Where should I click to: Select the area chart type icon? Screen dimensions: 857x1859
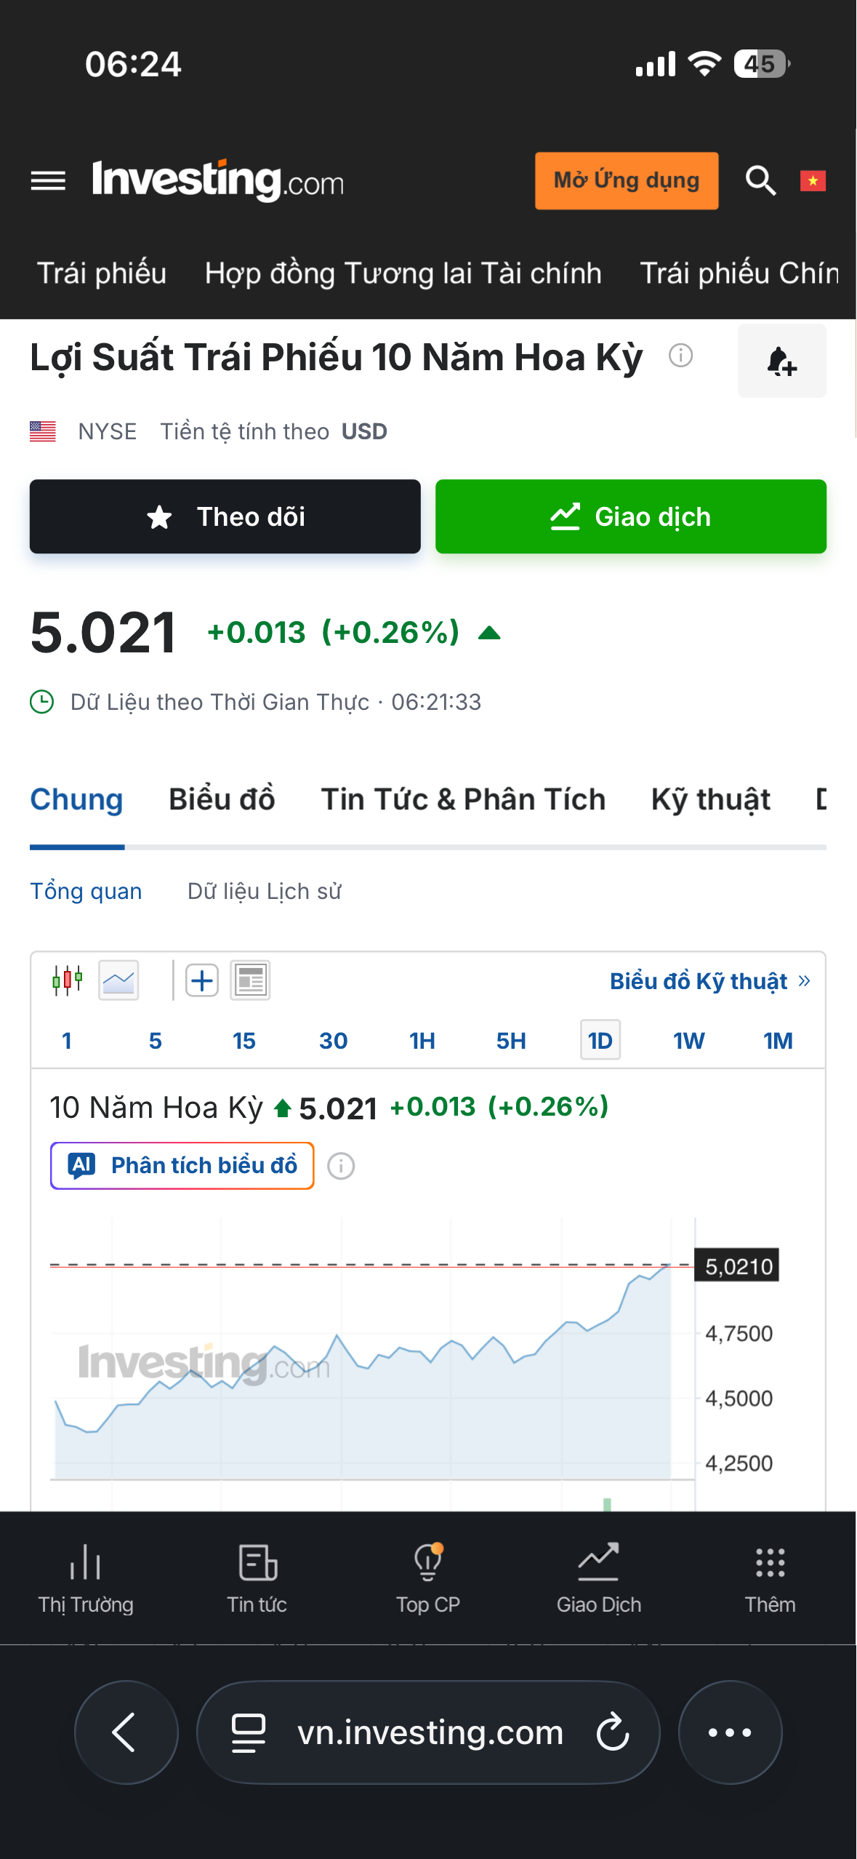pyautogui.click(x=118, y=980)
